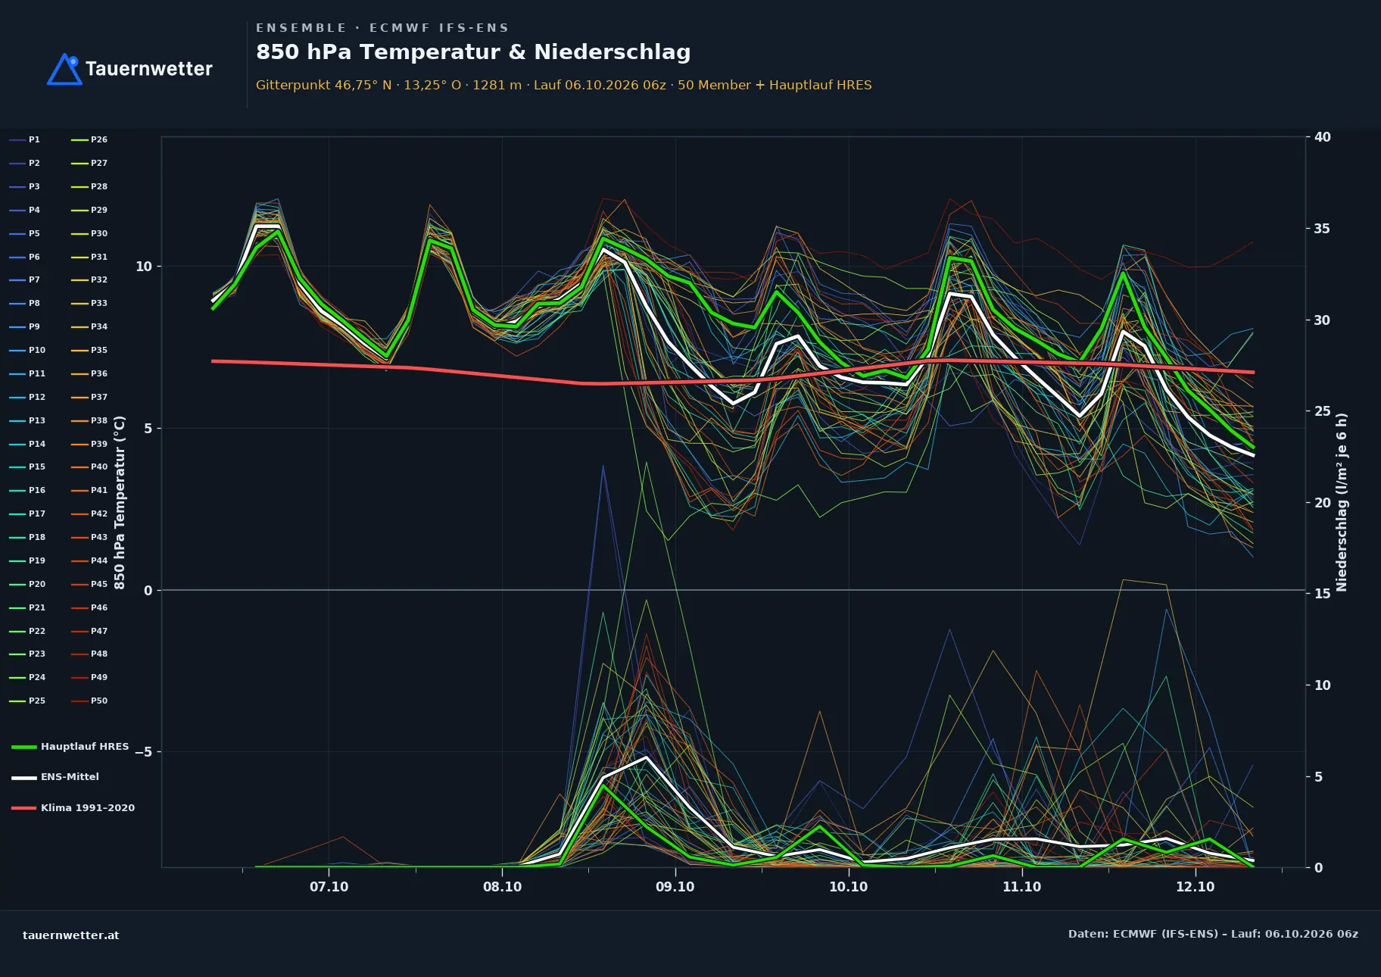Screen dimensions: 1381x977
Task: Click the P17 legend entry
Action: pyautogui.click(x=27, y=514)
